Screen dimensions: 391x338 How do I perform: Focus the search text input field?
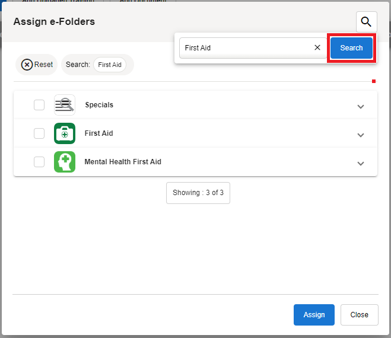246,48
